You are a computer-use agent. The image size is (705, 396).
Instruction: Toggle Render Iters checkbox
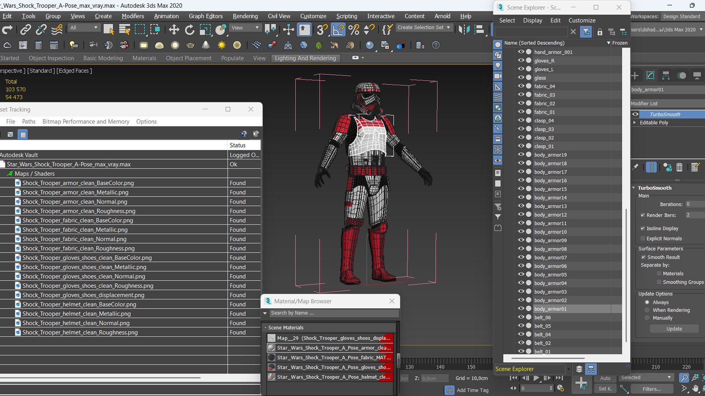643,215
